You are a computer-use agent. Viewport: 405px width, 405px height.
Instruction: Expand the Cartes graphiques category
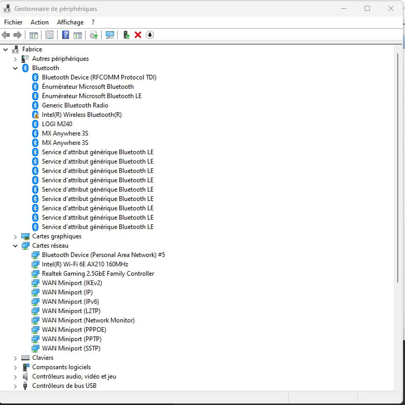(x=15, y=237)
